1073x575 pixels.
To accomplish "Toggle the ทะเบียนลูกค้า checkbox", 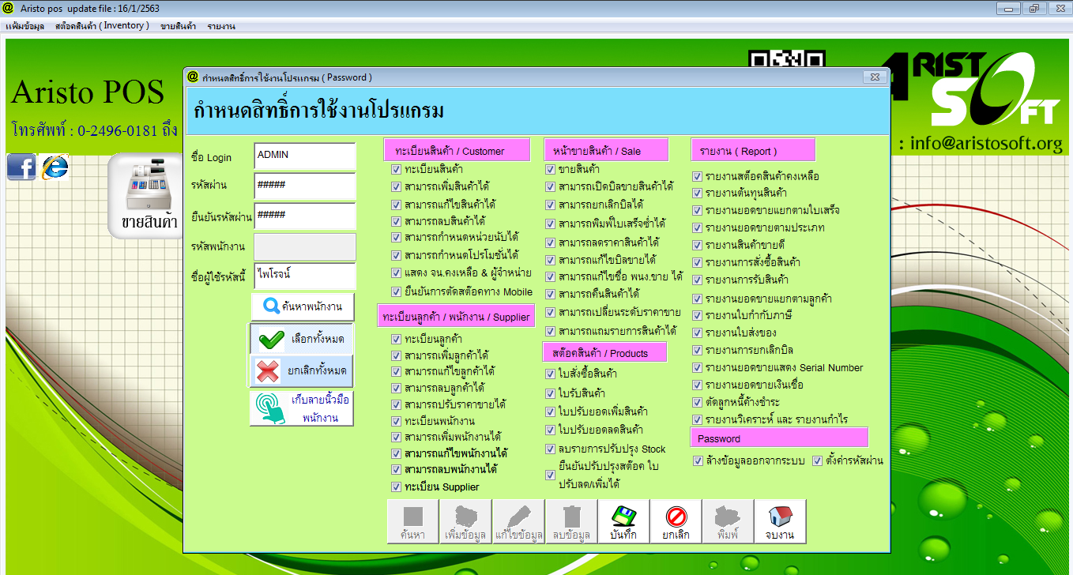I will coord(397,339).
